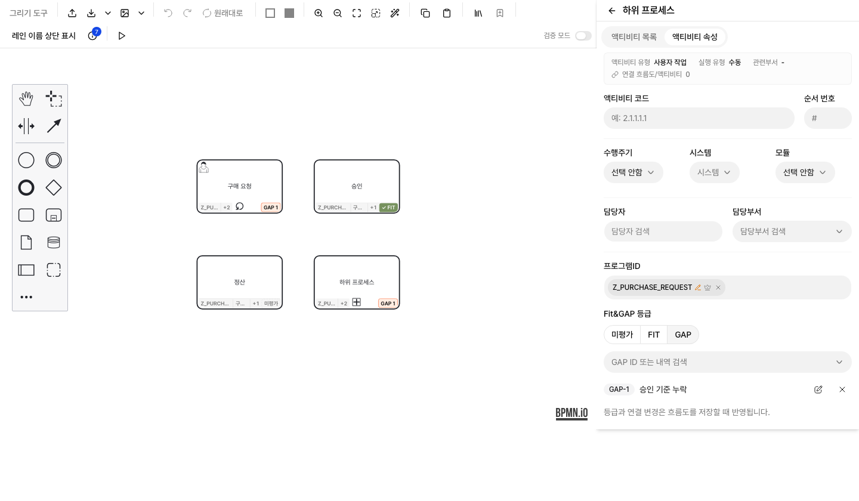Add a data store cylinder
The image size is (859, 501).
[x=54, y=242]
